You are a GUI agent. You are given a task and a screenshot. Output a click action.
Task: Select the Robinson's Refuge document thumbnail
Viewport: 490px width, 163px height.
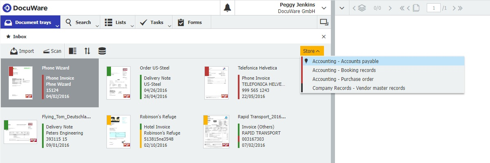[x=118, y=131]
